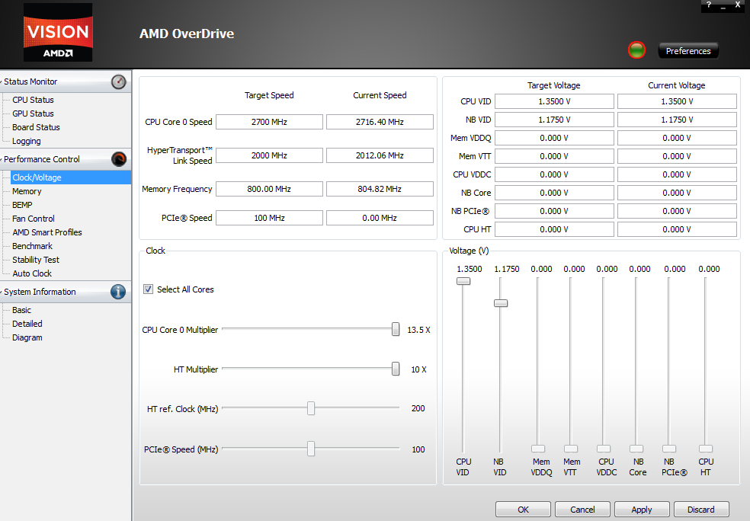Open the Auto Clock page
The image size is (750, 521).
pos(32,274)
